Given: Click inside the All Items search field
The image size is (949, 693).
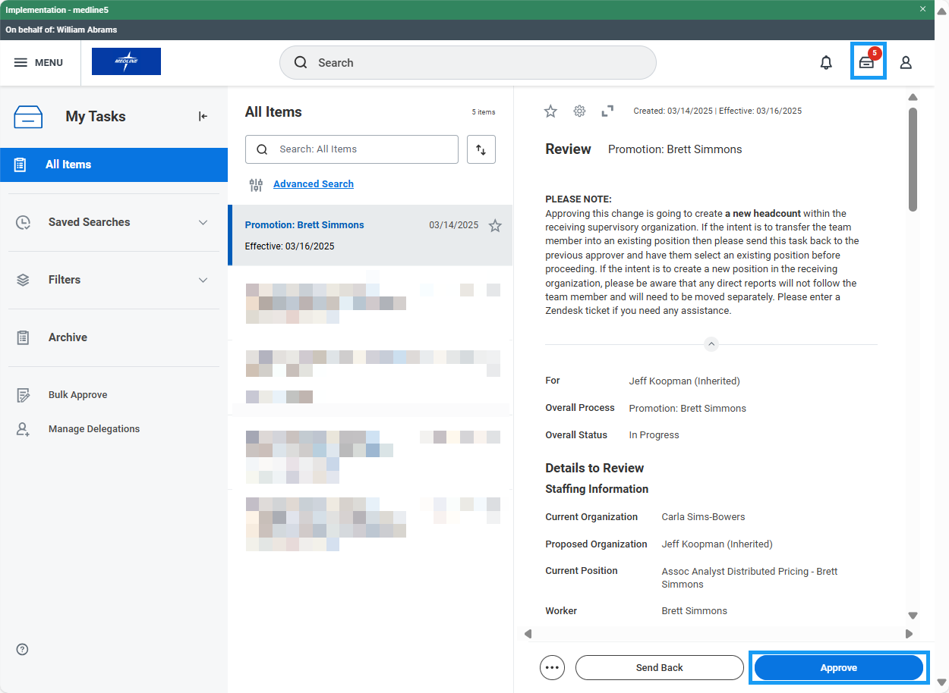Looking at the screenshot, I should tap(352, 149).
